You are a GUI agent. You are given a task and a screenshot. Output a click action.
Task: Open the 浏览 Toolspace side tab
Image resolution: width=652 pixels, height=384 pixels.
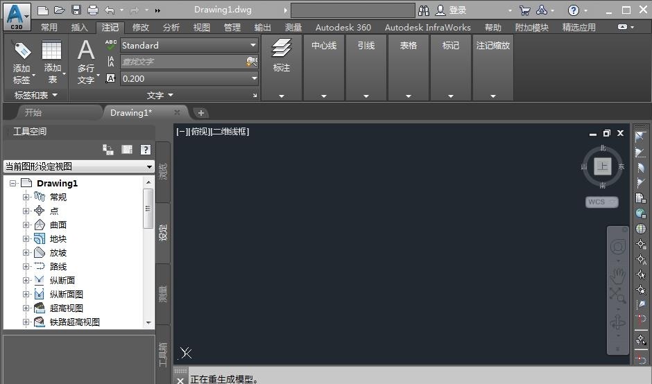pos(162,171)
